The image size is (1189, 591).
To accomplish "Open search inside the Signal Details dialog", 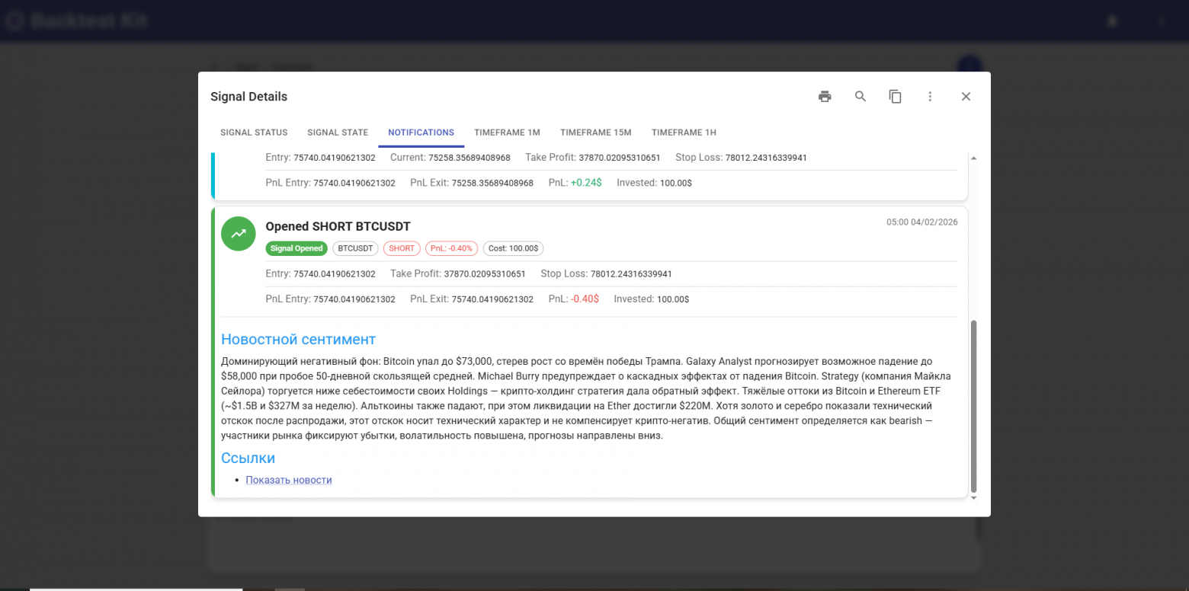I will point(860,97).
